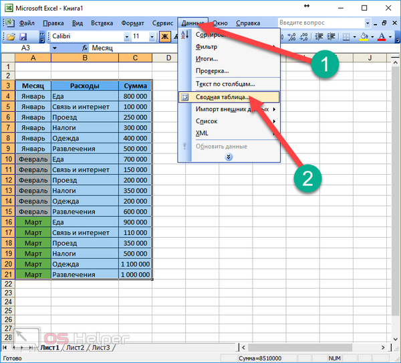401x363 pixels.
Task: Open the font size 11 dropdown
Action: [152, 37]
